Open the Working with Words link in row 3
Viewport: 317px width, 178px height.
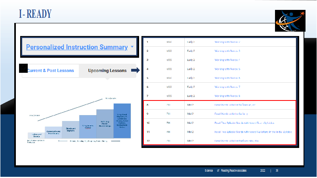pos(227,60)
